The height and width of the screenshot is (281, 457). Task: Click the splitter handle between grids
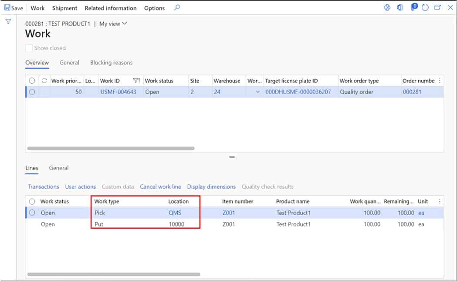tap(232, 157)
